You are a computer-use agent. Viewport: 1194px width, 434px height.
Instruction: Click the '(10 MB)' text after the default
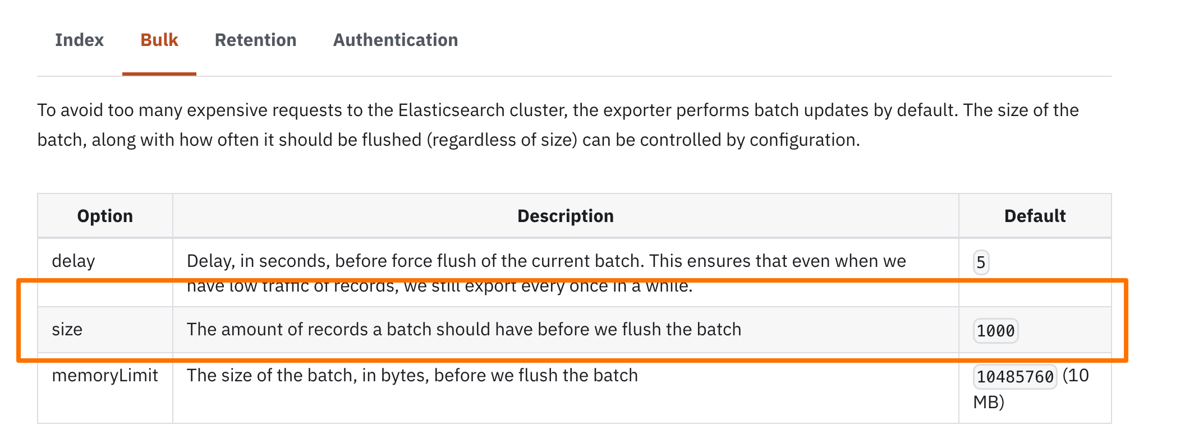(x=1075, y=376)
